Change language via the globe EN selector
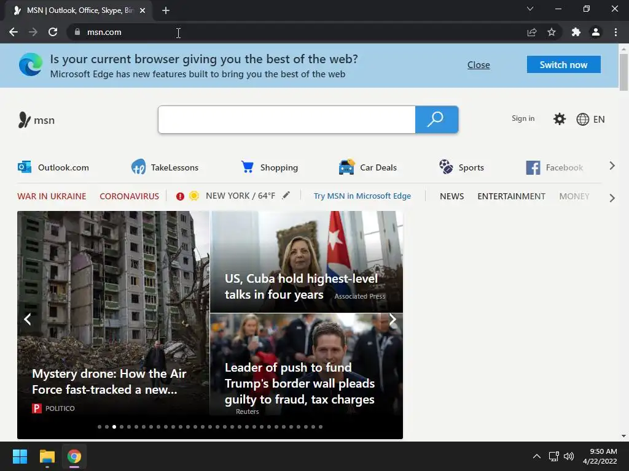The image size is (629, 471). click(590, 120)
